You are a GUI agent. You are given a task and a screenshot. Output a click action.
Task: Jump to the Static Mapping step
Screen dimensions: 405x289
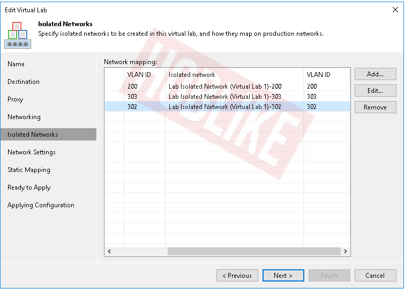coord(29,170)
